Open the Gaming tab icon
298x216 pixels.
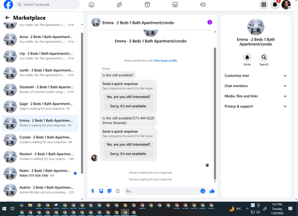pyautogui.click(x=203, y=5)
